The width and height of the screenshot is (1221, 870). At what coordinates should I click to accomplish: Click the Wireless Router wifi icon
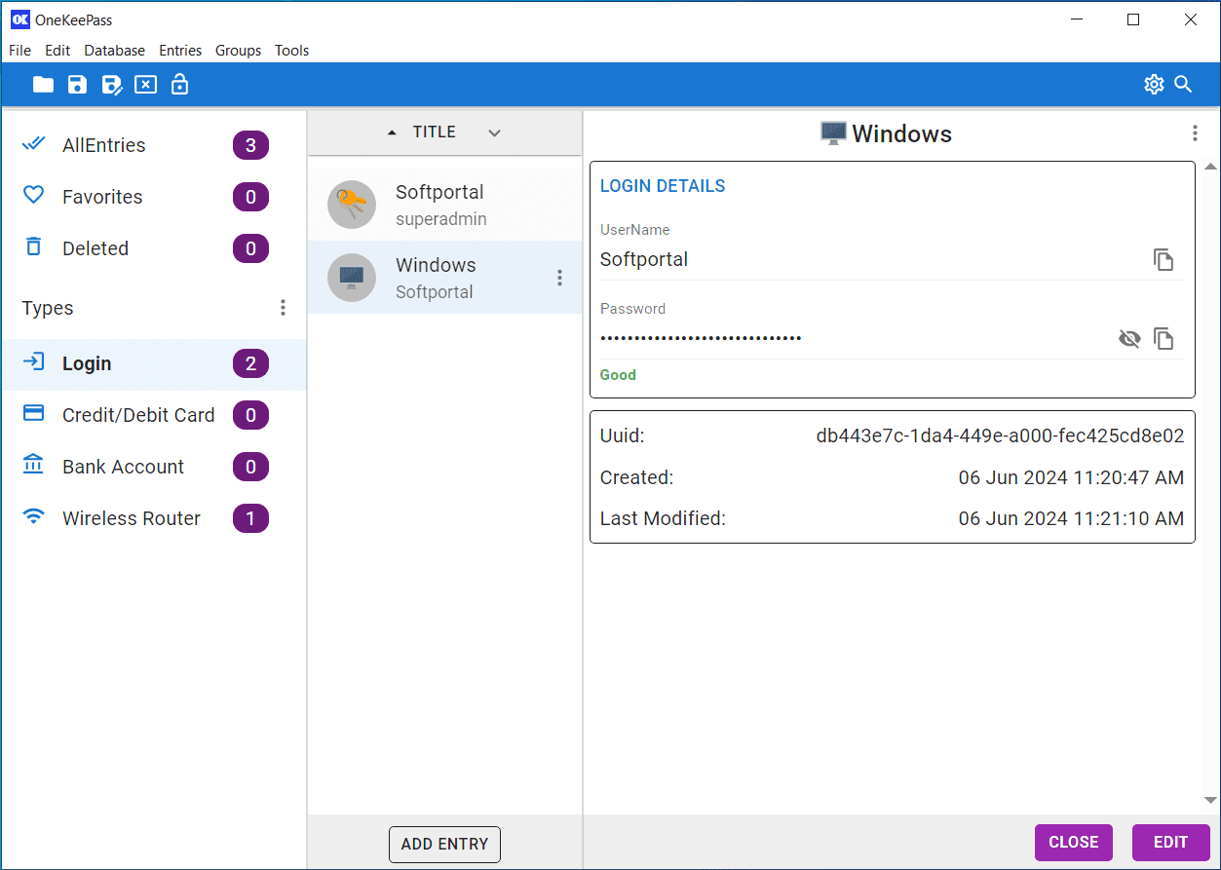(x=34, y=517)
